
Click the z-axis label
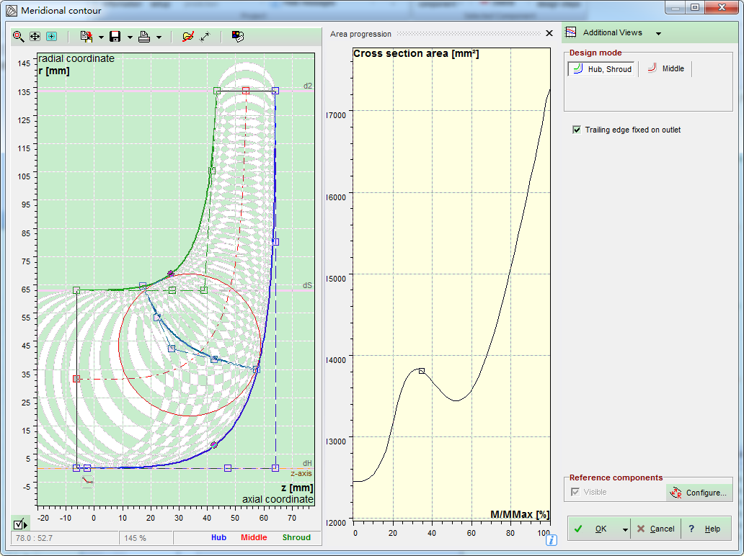(301, 473)
